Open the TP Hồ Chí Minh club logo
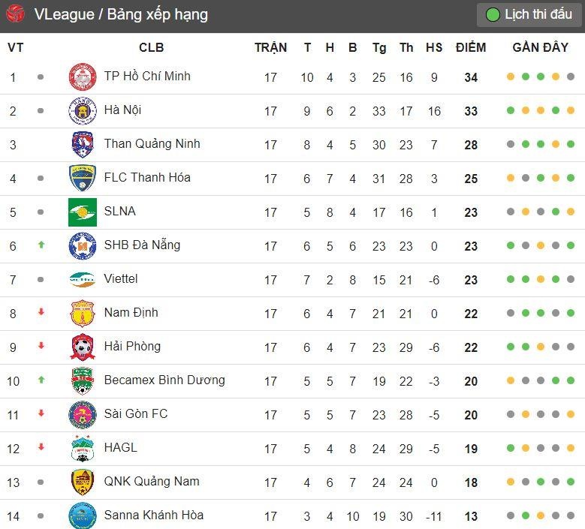Screen dimensions: 585x529 click(x=82, y=77)
